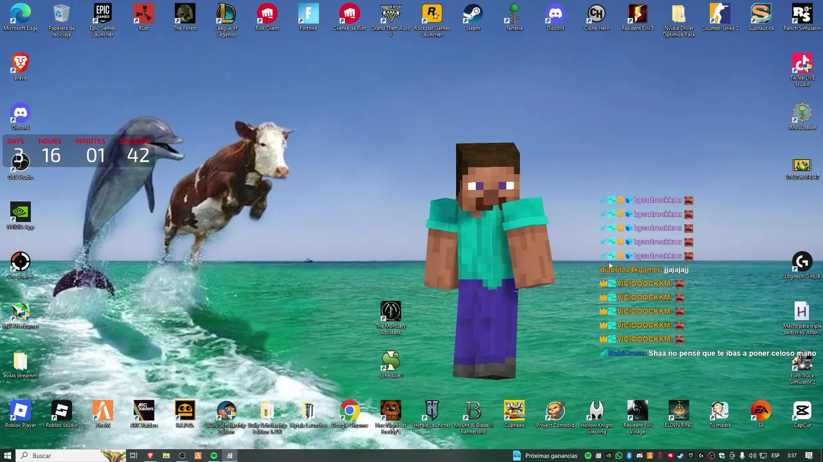Select the Logitech G HUB icon
The image size is (823, 462).
(802, 266)
